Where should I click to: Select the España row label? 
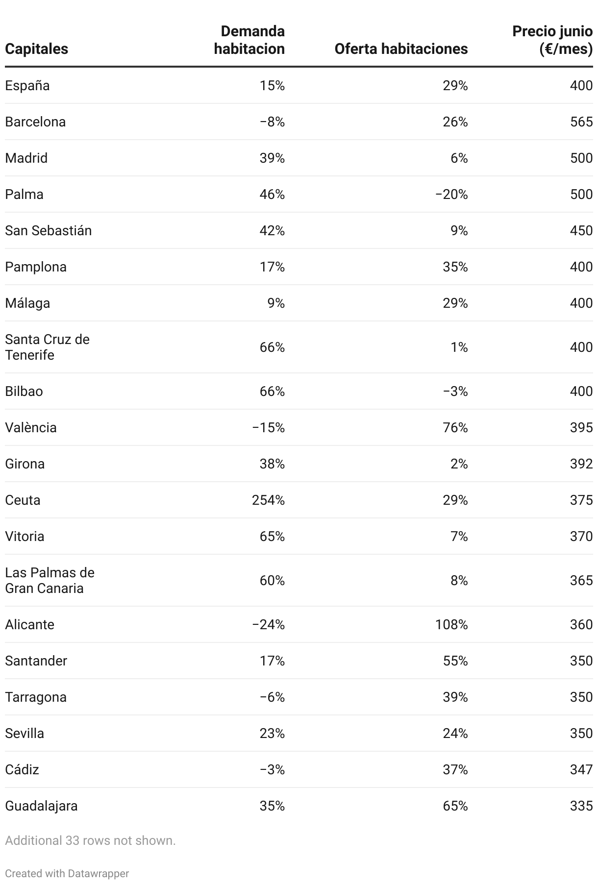[x=27, y=86]
